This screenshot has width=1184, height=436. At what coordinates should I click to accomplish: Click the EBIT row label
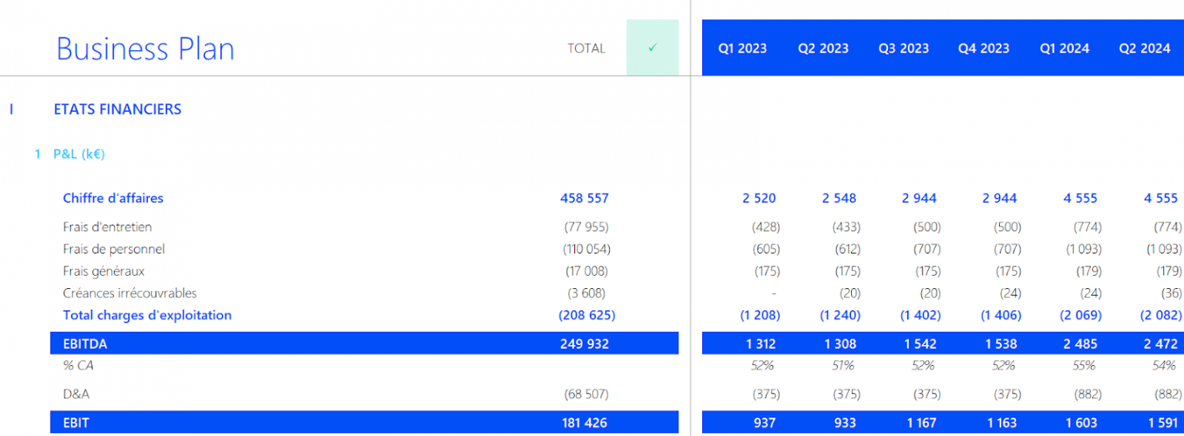76,423
